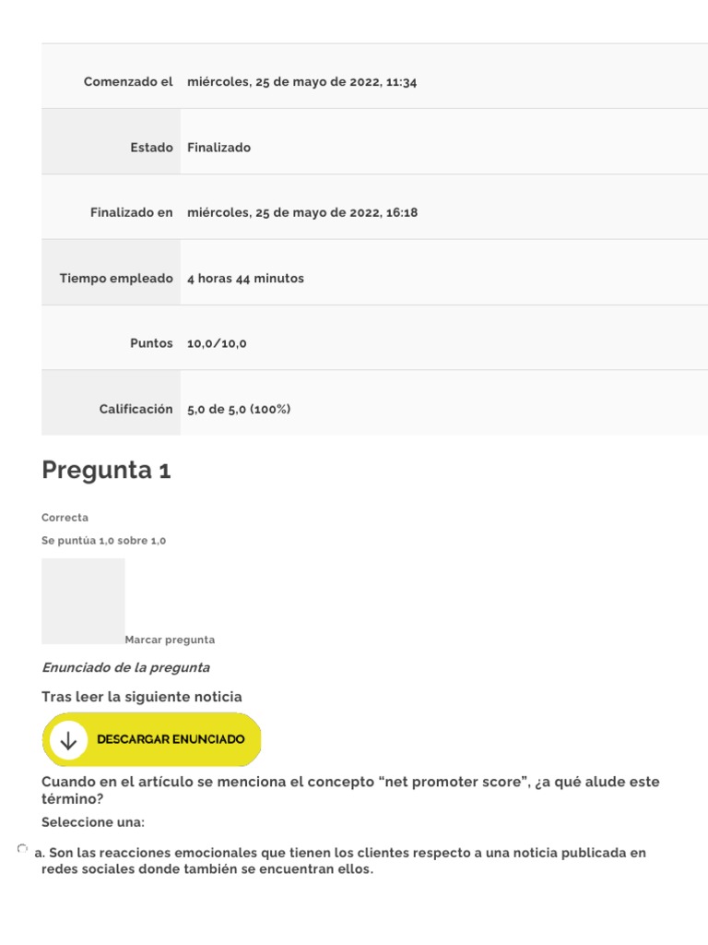This screenshot has width=708, height=945.
Task: Click the gray flag placeholder image
Action: 83,601
